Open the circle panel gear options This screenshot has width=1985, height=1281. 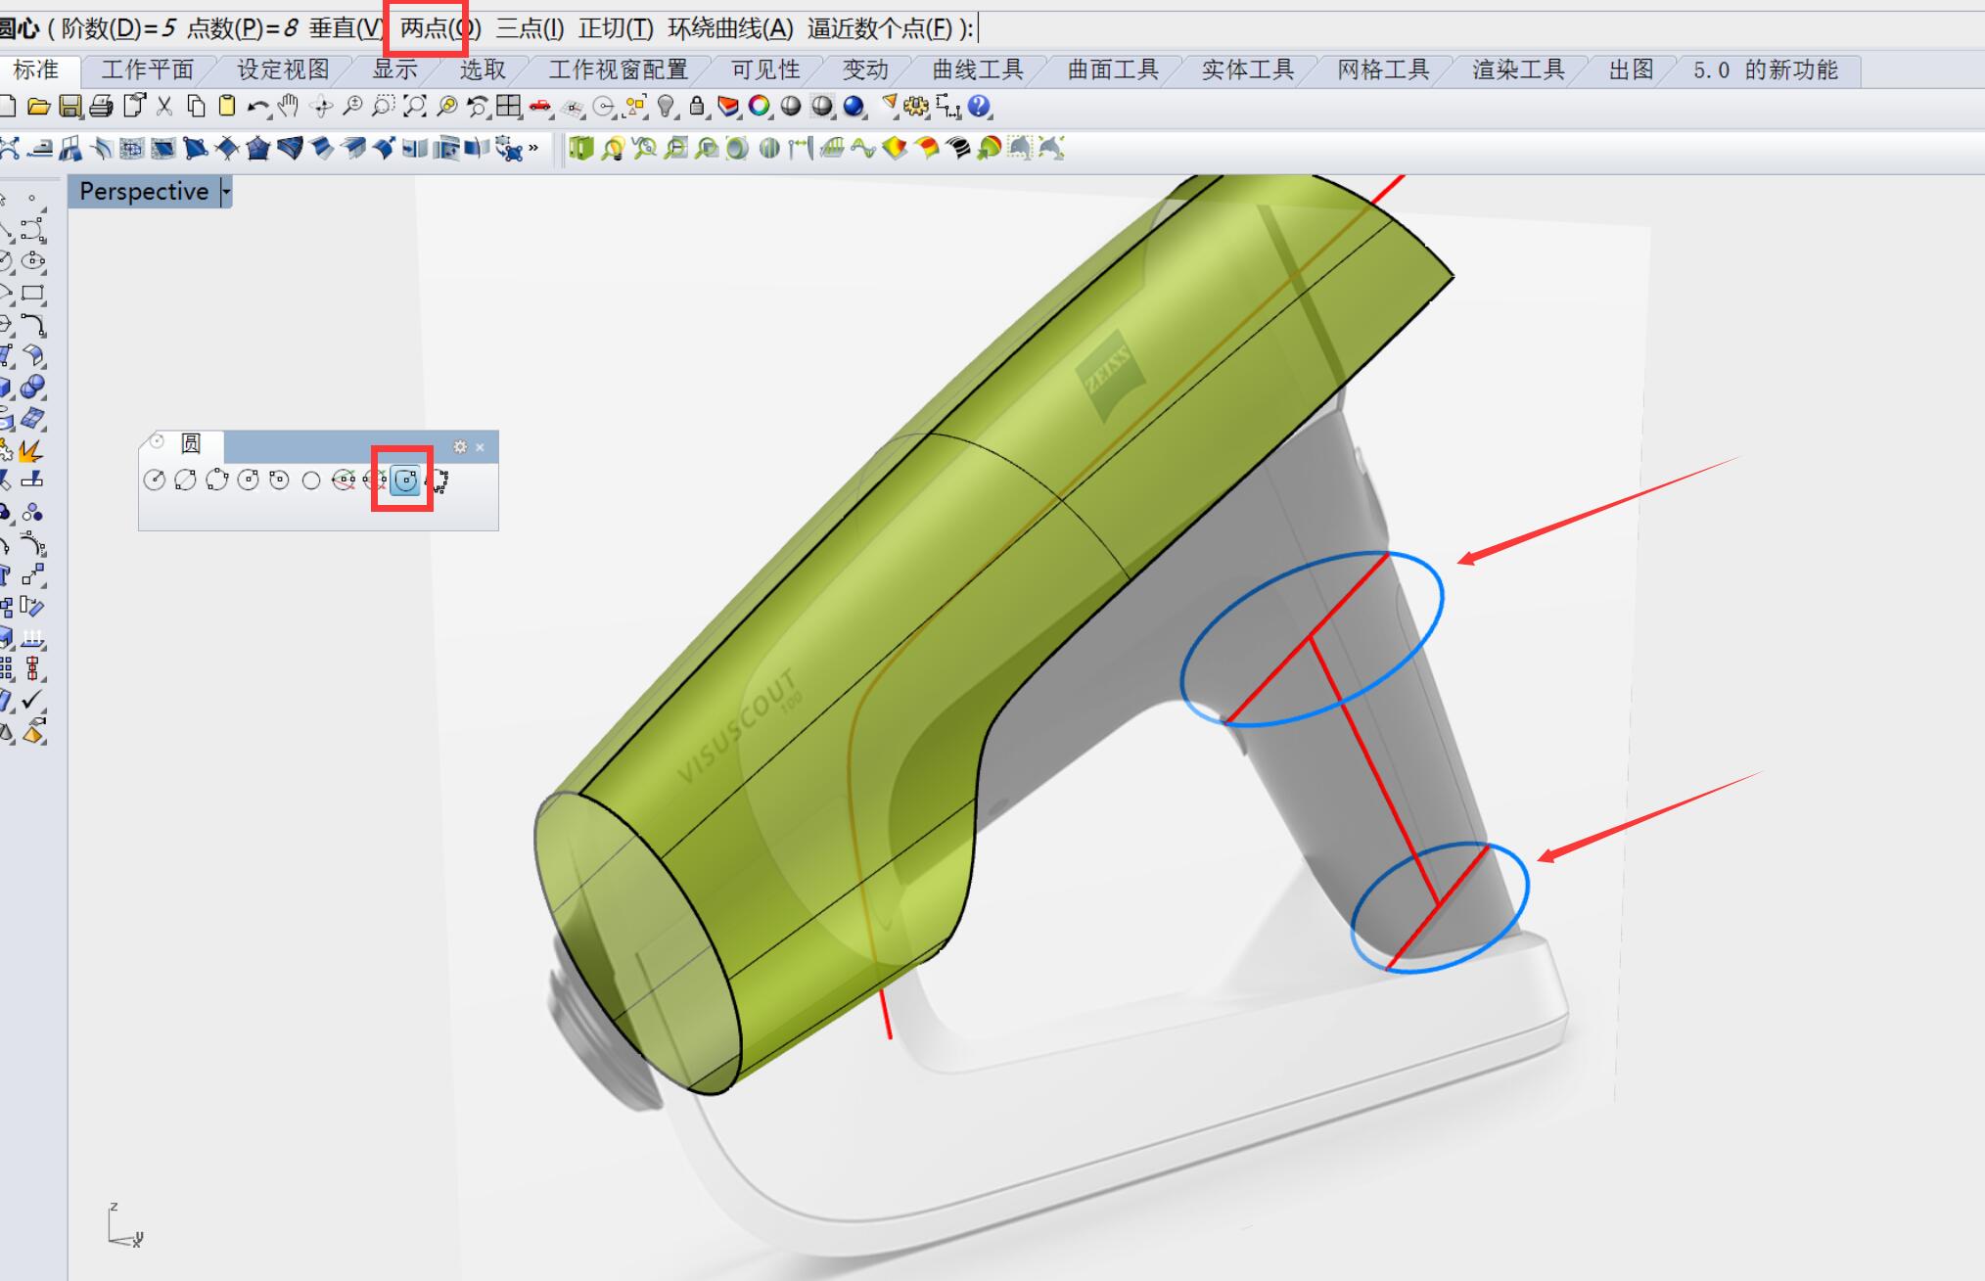(x=460, y=447)
